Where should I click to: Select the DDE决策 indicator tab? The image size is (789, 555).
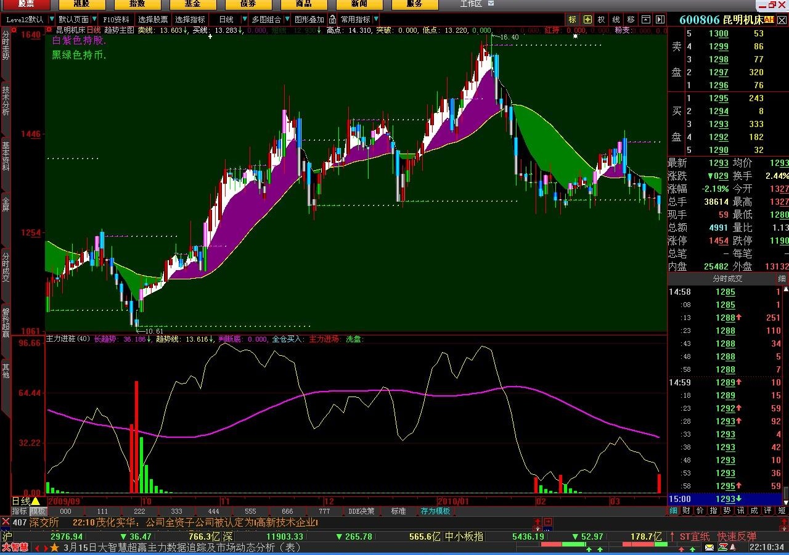361,511
